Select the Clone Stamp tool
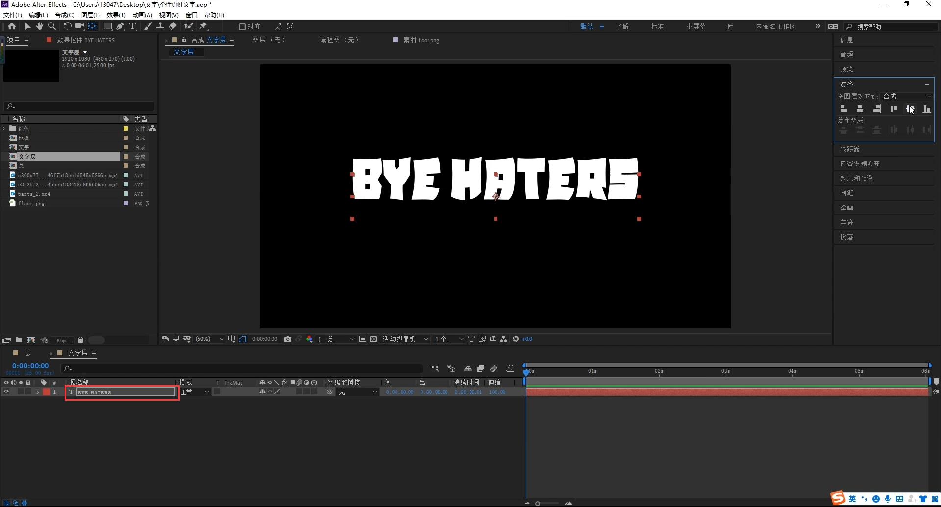This screenshot has height=507, width=941. coord(160,26)
